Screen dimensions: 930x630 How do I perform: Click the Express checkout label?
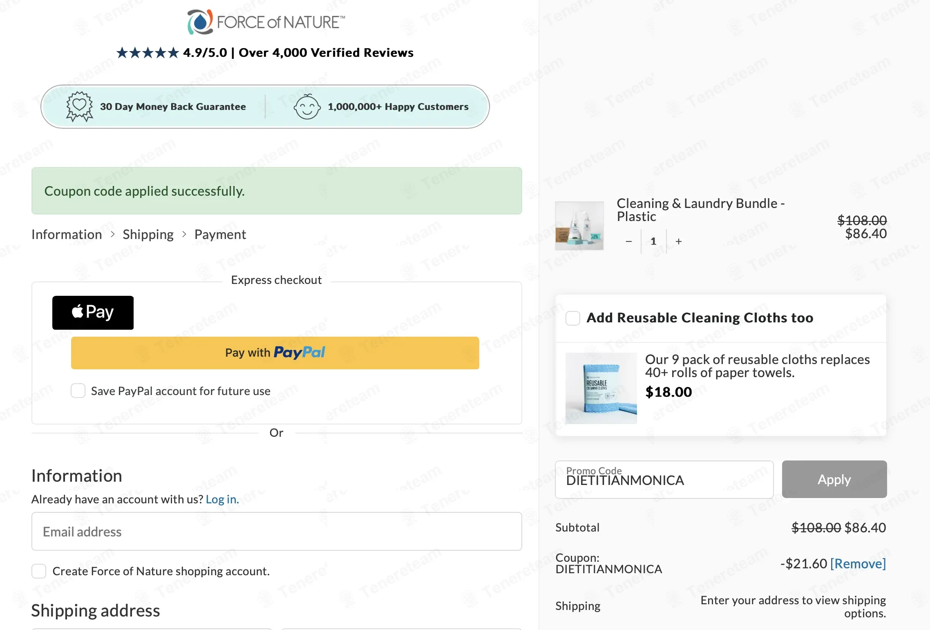coord(276,280)
